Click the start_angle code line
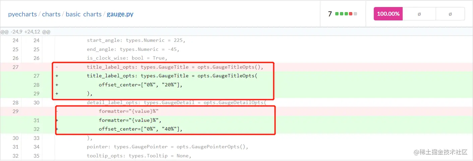This screenshot has width=473, height=161. pos(136,40)
